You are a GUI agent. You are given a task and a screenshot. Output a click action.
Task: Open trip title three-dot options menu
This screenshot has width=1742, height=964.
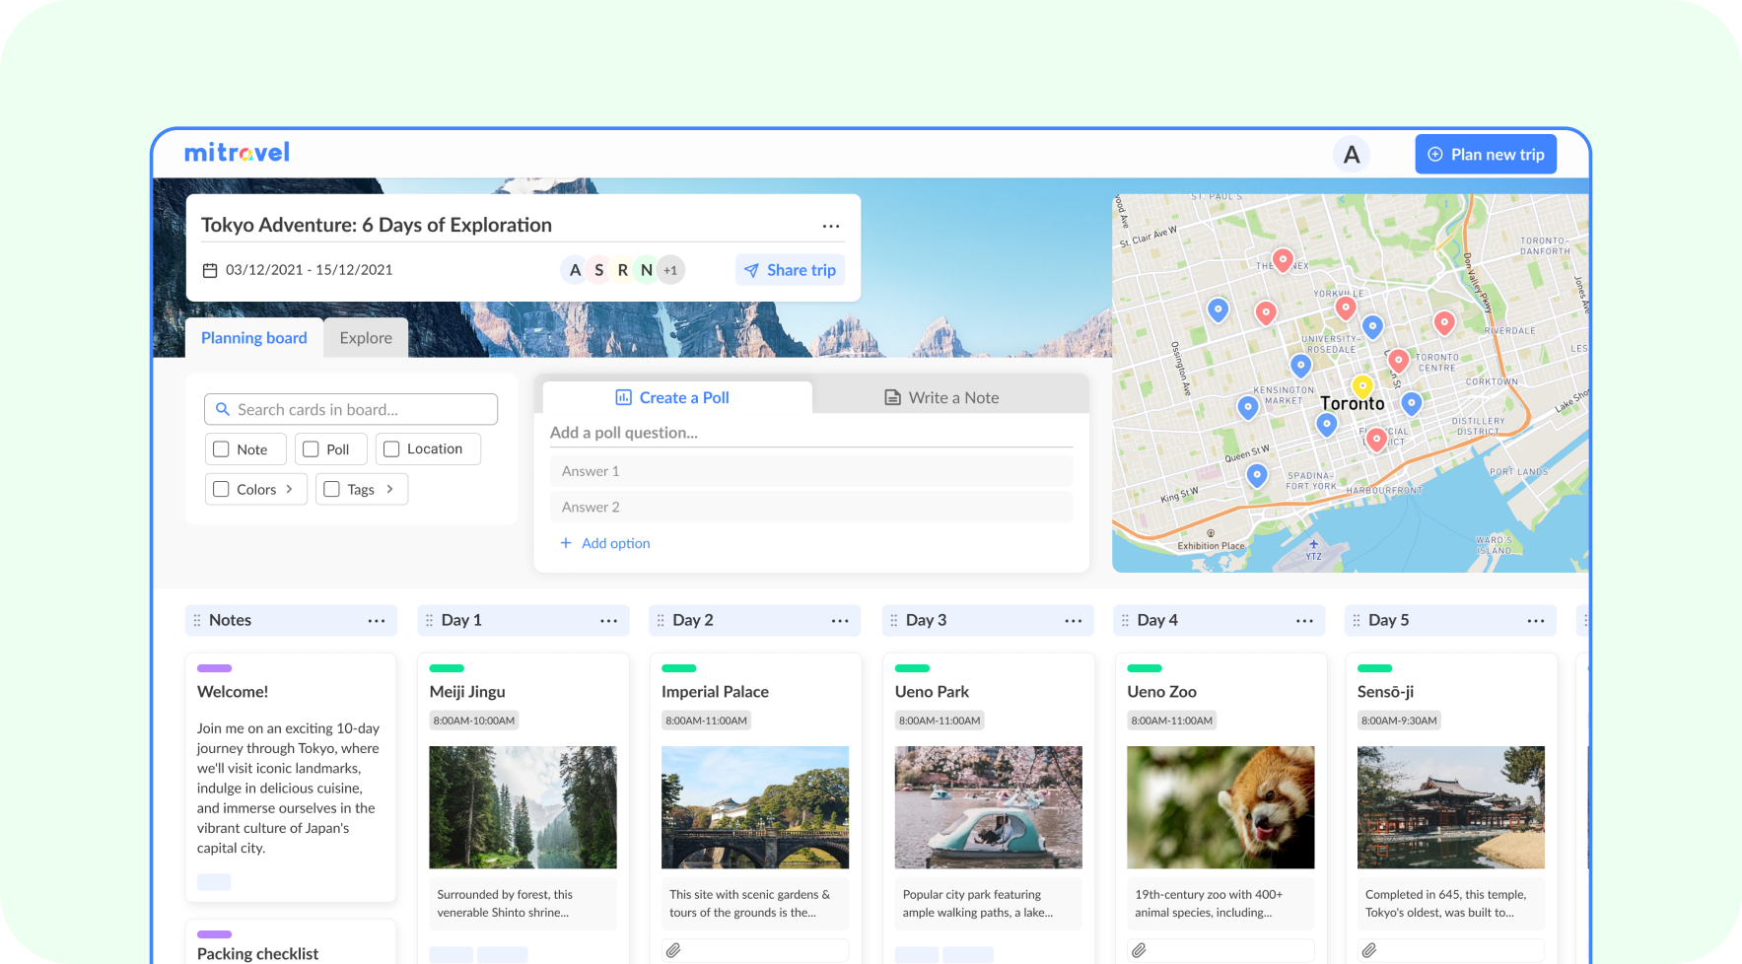tap(831, 226)
